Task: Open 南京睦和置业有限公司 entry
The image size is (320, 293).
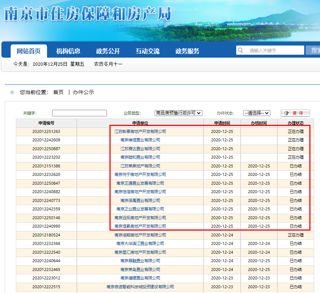Action: coord(140,157)
